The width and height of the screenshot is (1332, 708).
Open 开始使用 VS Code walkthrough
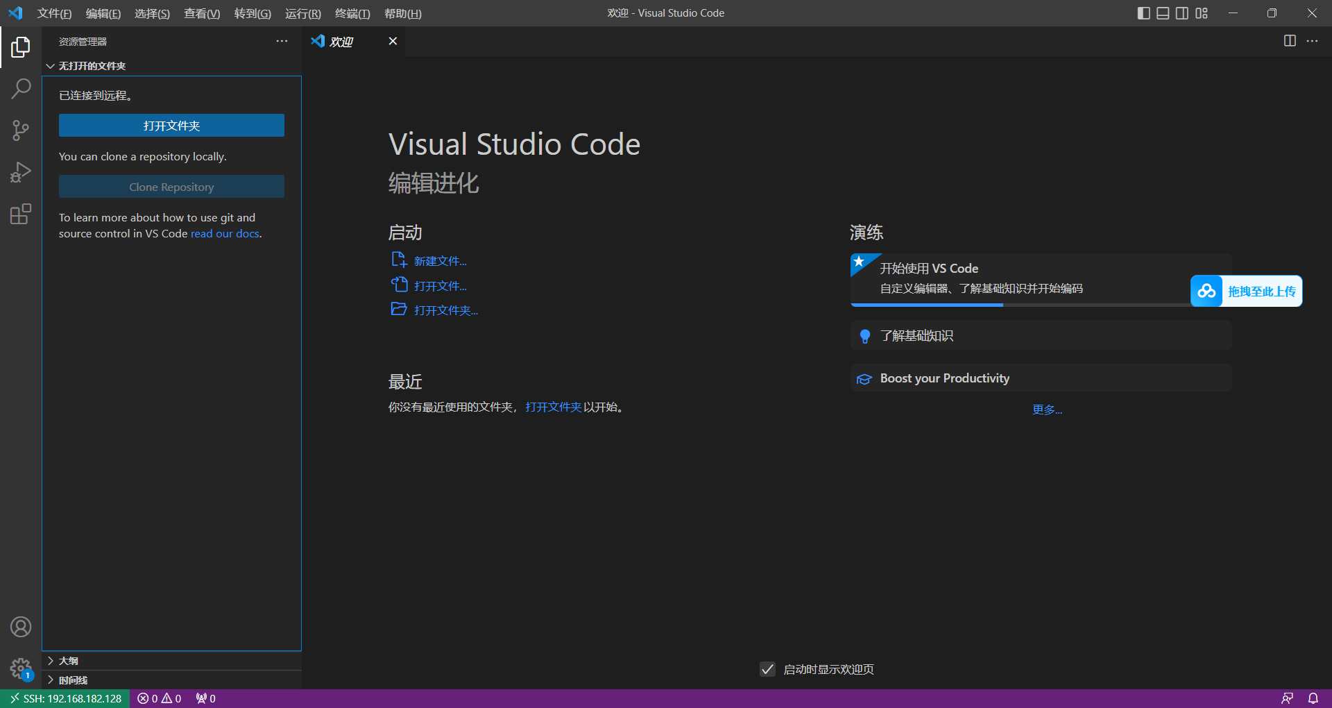coord(1041,278)
